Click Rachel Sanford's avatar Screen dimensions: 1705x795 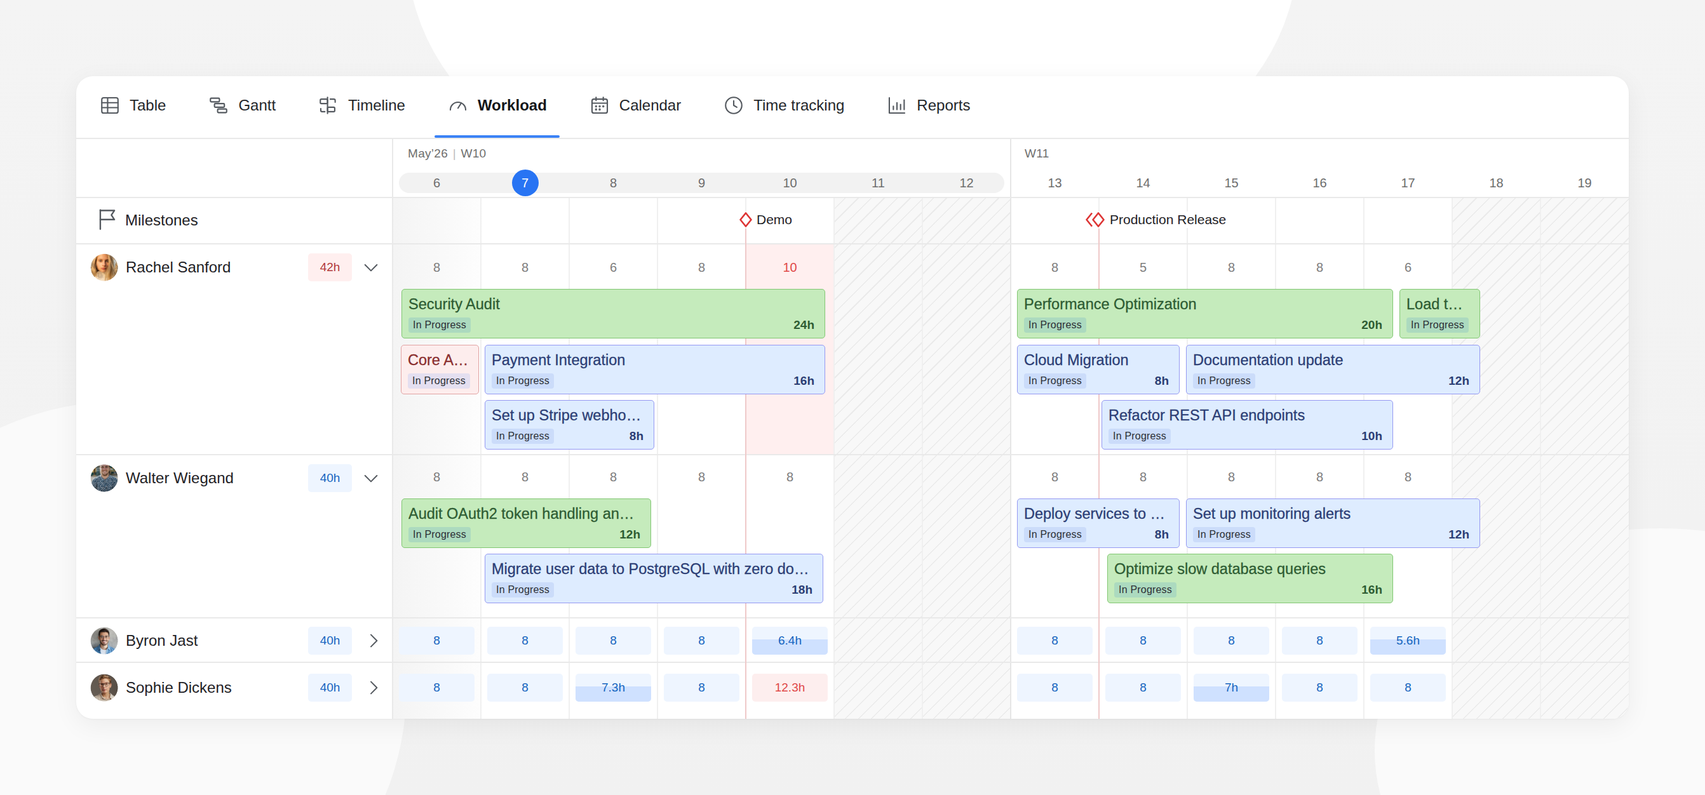(x=104, y=267)
